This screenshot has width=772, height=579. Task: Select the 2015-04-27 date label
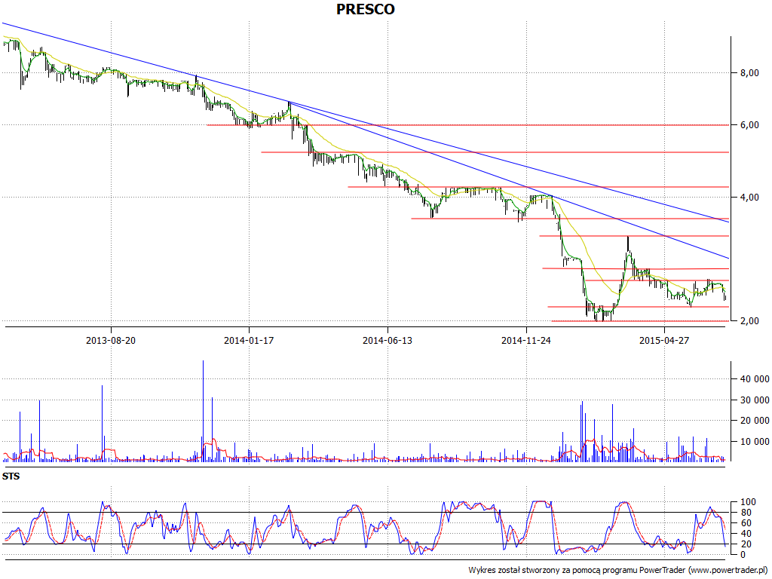click(x=664, y=340)
